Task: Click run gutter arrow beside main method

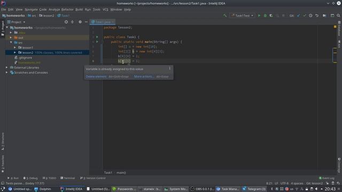Action: point(97,42)
